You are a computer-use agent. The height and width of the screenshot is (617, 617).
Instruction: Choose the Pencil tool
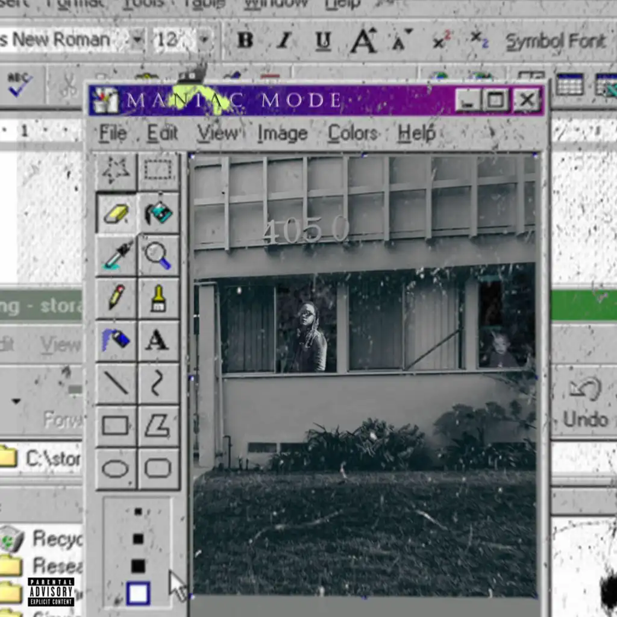(x=116, y=298)
